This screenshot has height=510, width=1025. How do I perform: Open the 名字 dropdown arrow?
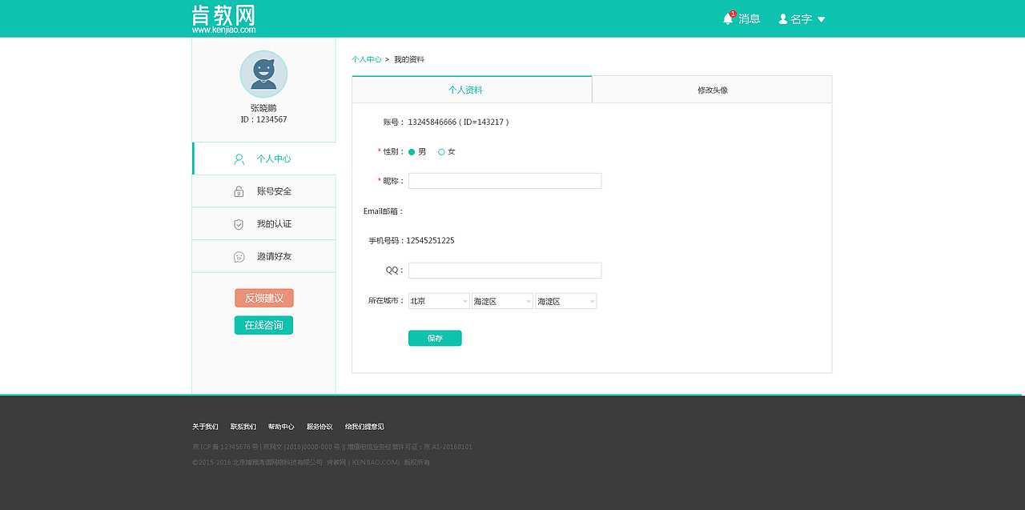[x=821, y=19]
